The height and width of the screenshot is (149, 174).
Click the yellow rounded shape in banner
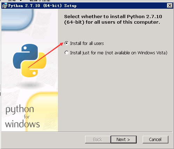[x=42, y=112]
